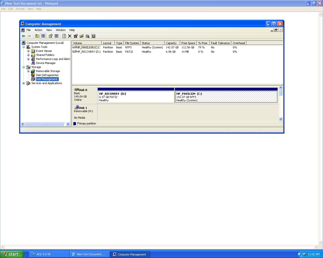The height and width of the screenshot is (258, 323).
Task: Select the Disk 1 Removable (H:) label
Action: 84,113
